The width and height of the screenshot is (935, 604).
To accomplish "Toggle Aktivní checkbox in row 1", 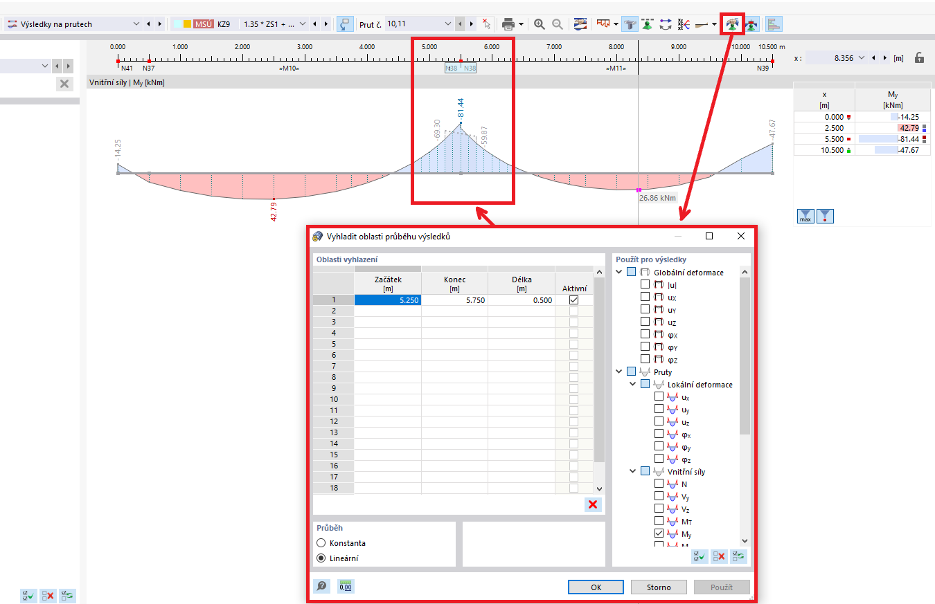I will [573, 300].
